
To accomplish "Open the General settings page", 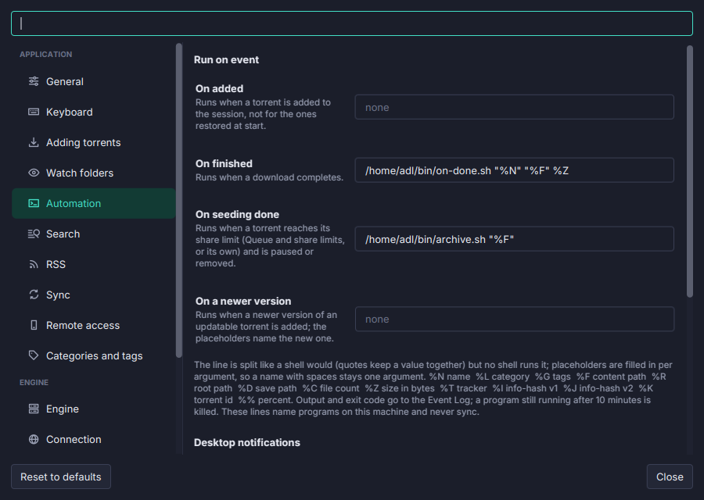I will point(93,81).
